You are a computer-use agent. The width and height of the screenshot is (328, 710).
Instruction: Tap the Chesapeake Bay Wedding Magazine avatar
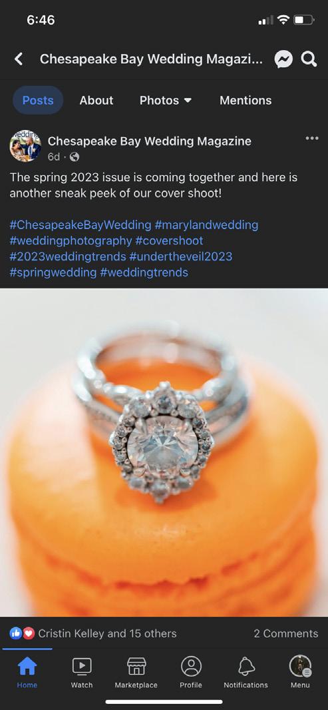[25, 146]
